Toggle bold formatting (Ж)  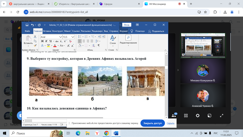point(42,41)
